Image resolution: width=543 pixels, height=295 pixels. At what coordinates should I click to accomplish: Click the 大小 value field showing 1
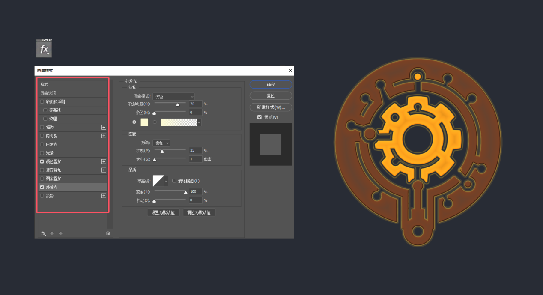195,159
